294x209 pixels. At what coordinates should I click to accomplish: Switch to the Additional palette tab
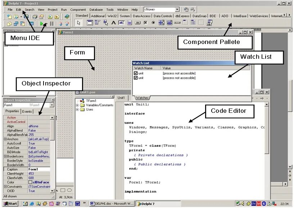(x=98, y=16)
